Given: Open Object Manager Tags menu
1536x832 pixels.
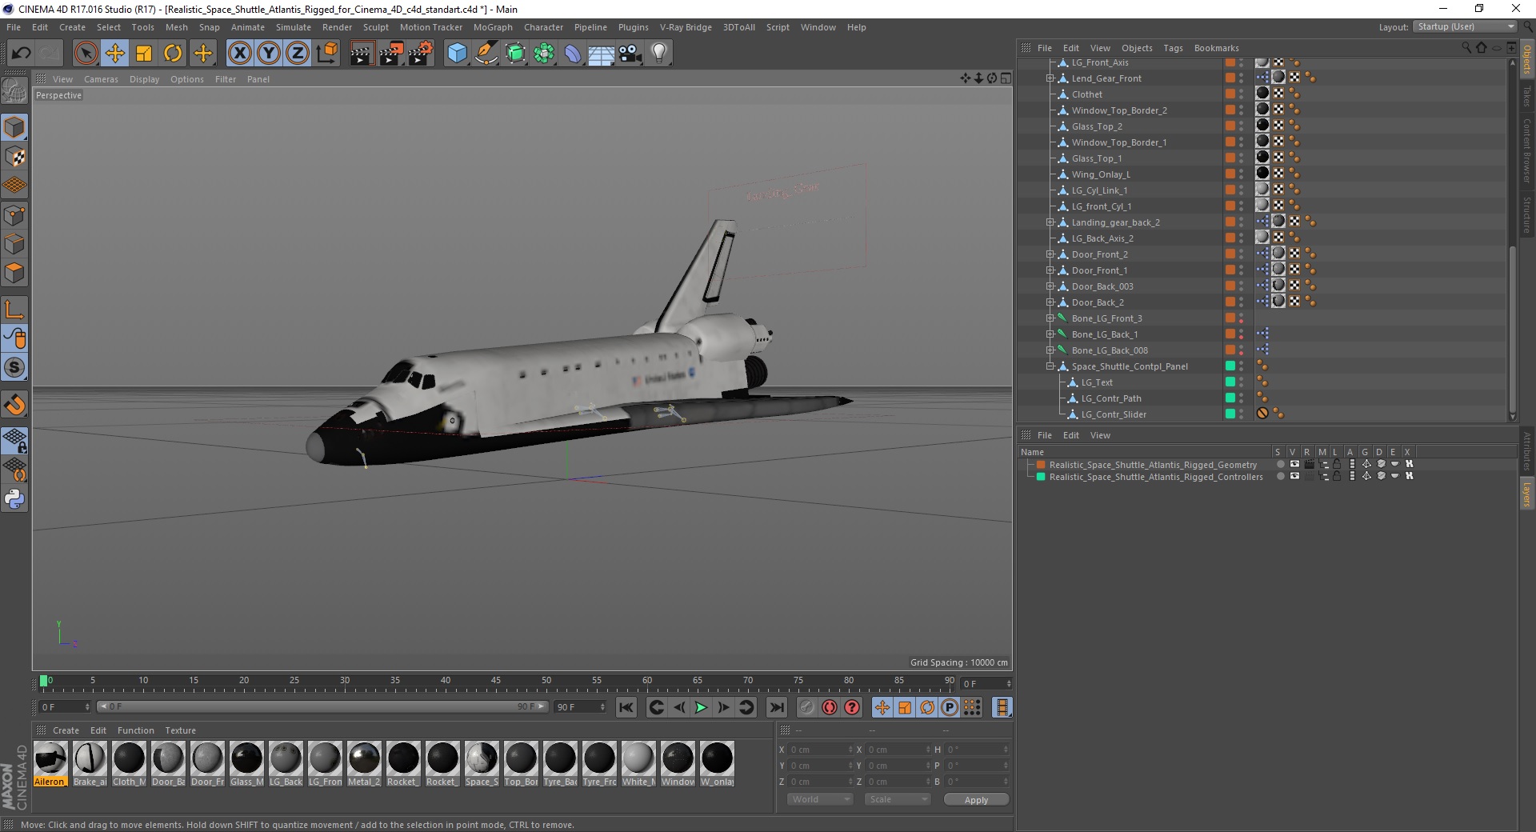Looking at the screenshot, I should click(1173, 48).
